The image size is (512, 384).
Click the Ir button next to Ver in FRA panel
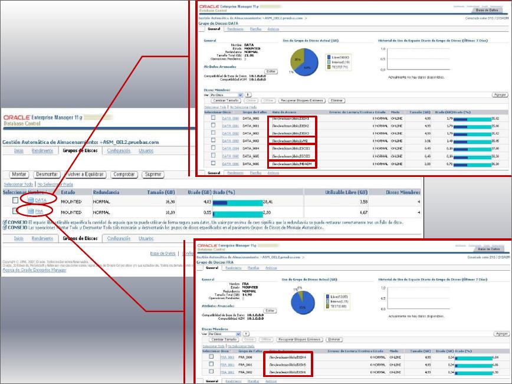coord(246,334)
